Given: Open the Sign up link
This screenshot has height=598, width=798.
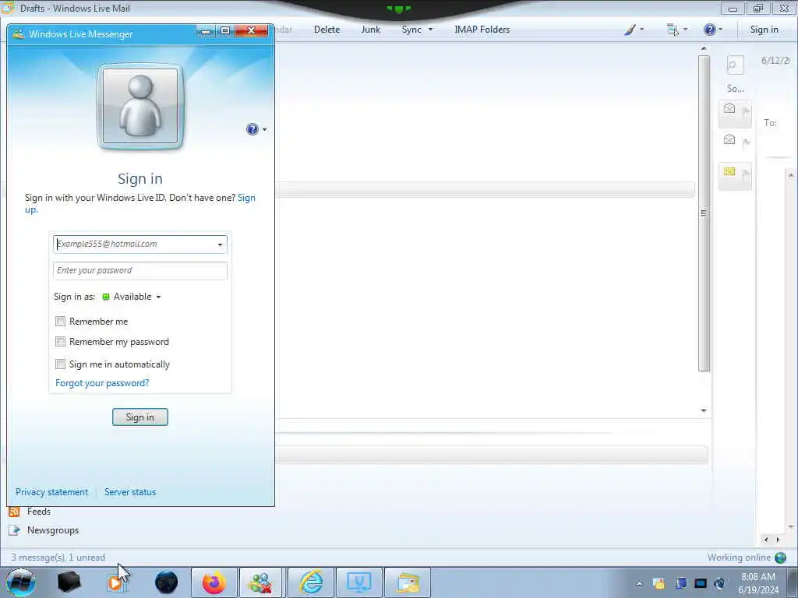Looking at the screenshot, I should tap(247, 197).
